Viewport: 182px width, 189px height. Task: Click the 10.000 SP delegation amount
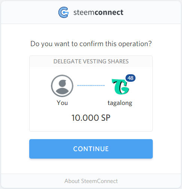click(x=91, y=118)
